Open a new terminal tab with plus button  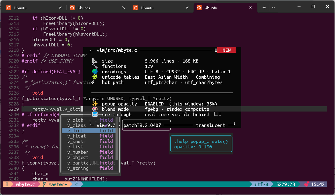(264, 8)
